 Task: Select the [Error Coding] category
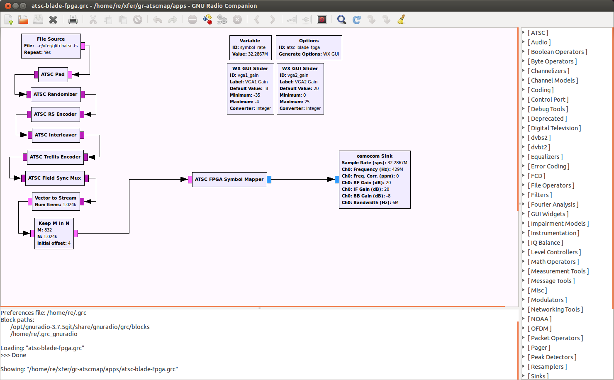tap(548, 166)
